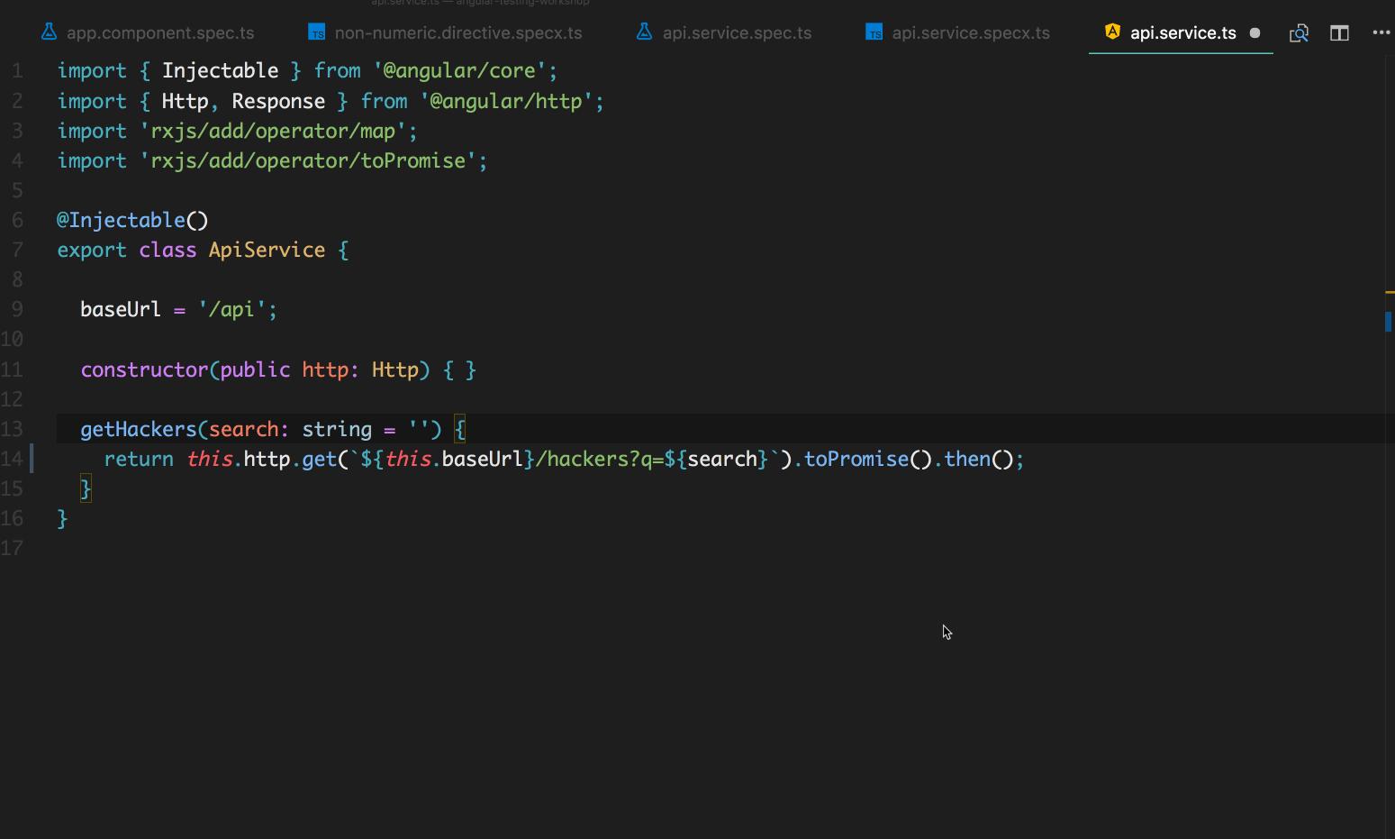Click TS icon on non-numeric.directive.specx.ts tab
This screenshot has height=839, width=1395.
pos(317,32)
